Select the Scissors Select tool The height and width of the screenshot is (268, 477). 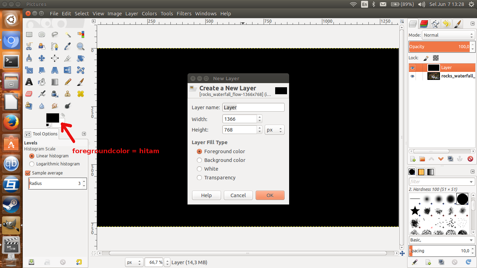pos(29,46)
